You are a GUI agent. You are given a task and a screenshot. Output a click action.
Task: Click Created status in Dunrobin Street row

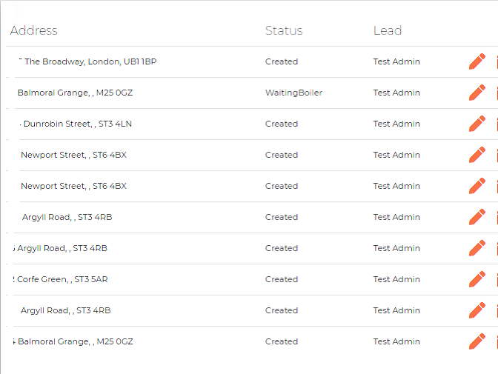pos(282,124)
